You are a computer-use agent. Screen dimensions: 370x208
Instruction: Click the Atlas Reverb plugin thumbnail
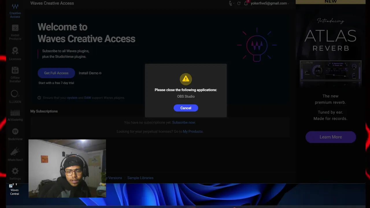click(x=331, y=71)
